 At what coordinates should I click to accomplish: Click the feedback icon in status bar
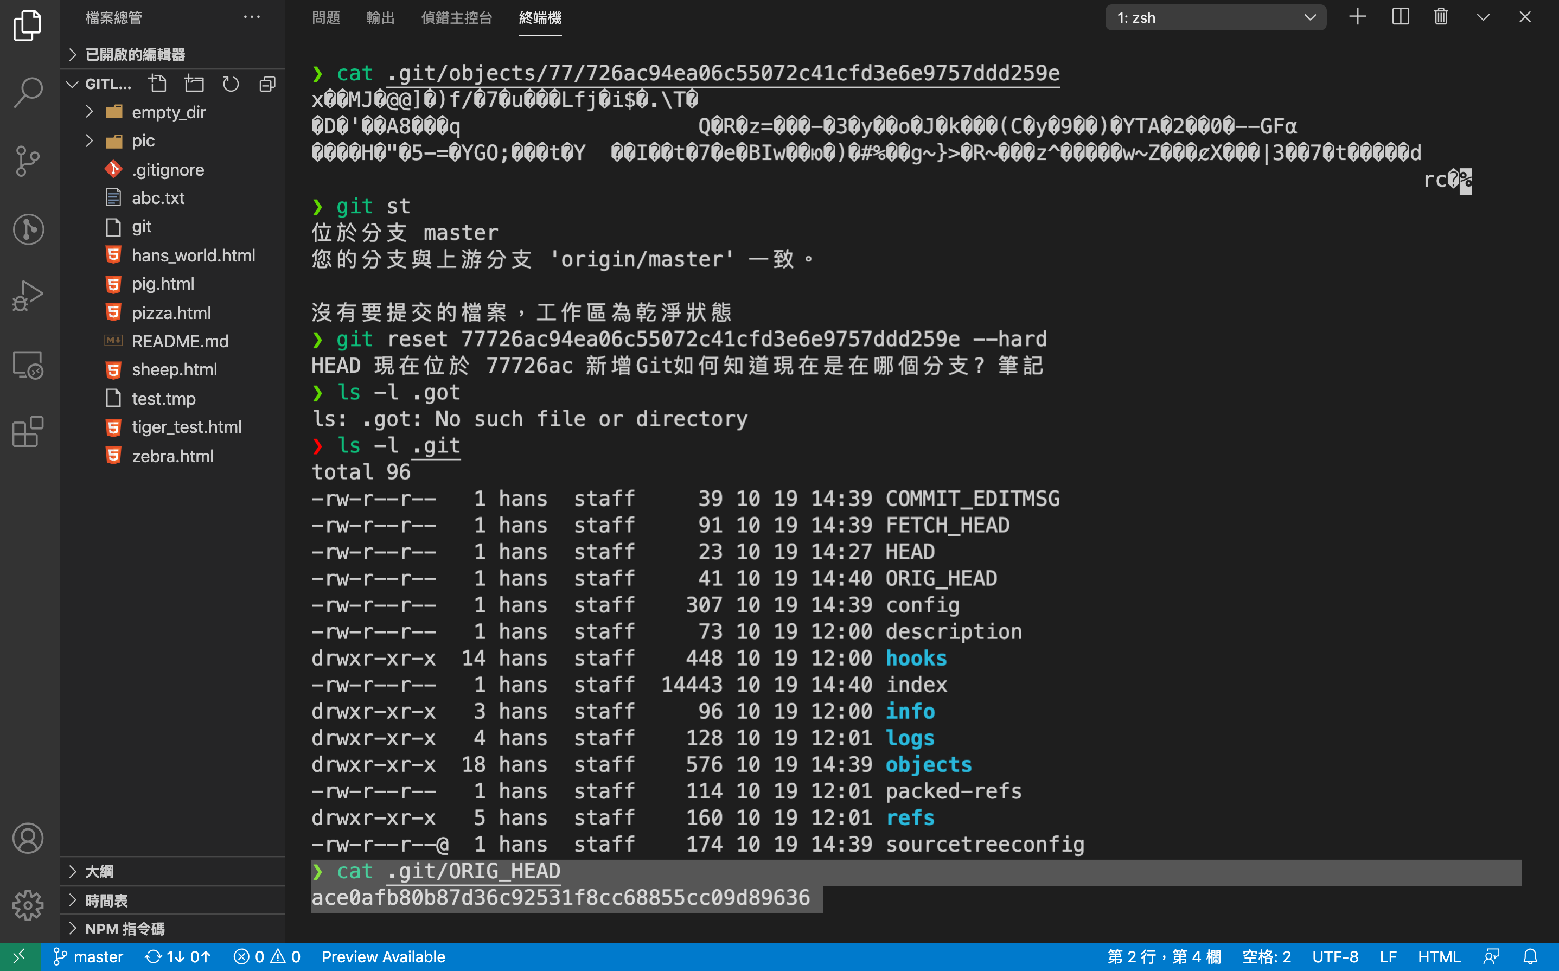[x=1492, y=957]
